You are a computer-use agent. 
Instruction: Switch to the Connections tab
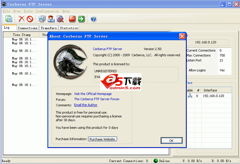click(28, 28)
